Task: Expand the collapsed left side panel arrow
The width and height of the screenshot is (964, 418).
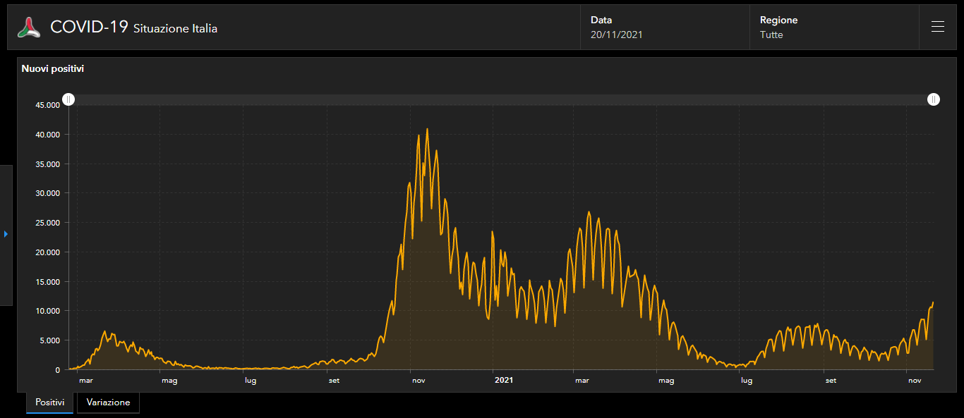Action: 6,234
